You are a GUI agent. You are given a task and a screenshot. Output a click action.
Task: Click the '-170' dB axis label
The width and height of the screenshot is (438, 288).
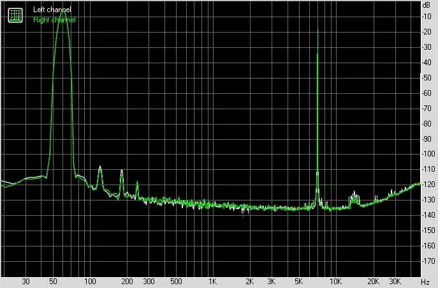[x=428, y=261]
